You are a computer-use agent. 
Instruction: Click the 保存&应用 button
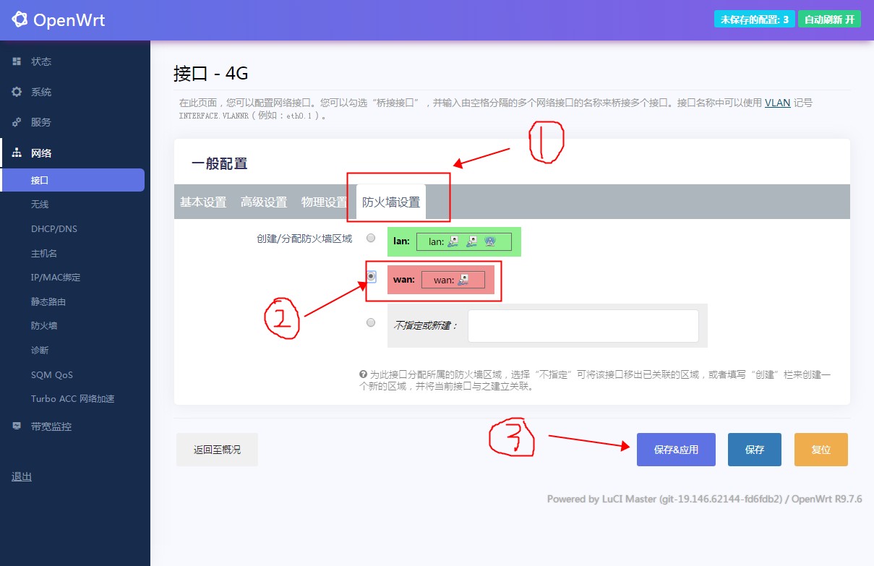[x=676, y=450]
